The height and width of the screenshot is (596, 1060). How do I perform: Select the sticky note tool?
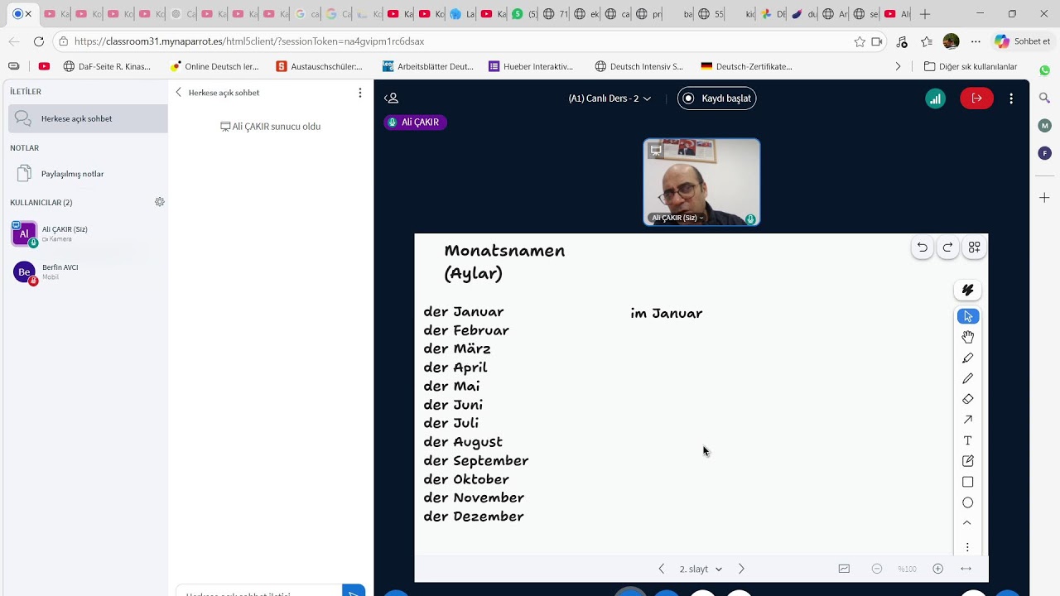(967, 461)
